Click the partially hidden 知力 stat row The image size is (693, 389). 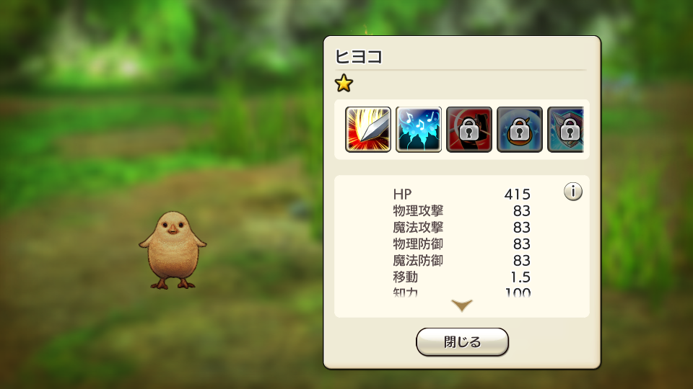pos(461,292)
